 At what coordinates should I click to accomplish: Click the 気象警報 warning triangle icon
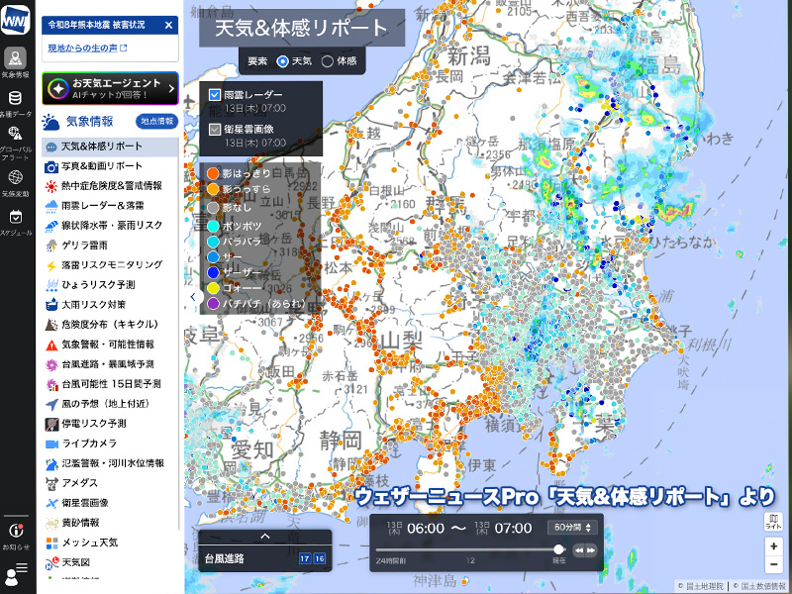point(51,345)
